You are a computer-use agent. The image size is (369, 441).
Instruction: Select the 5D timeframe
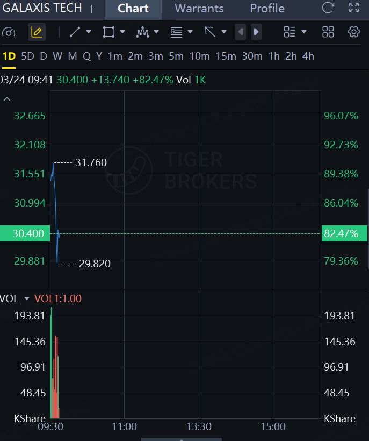pyautogui.click(x=27, y=56)
